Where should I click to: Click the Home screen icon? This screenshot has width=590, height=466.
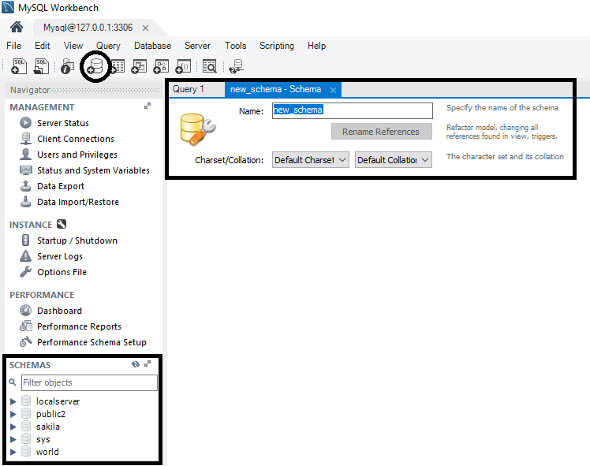17,28
